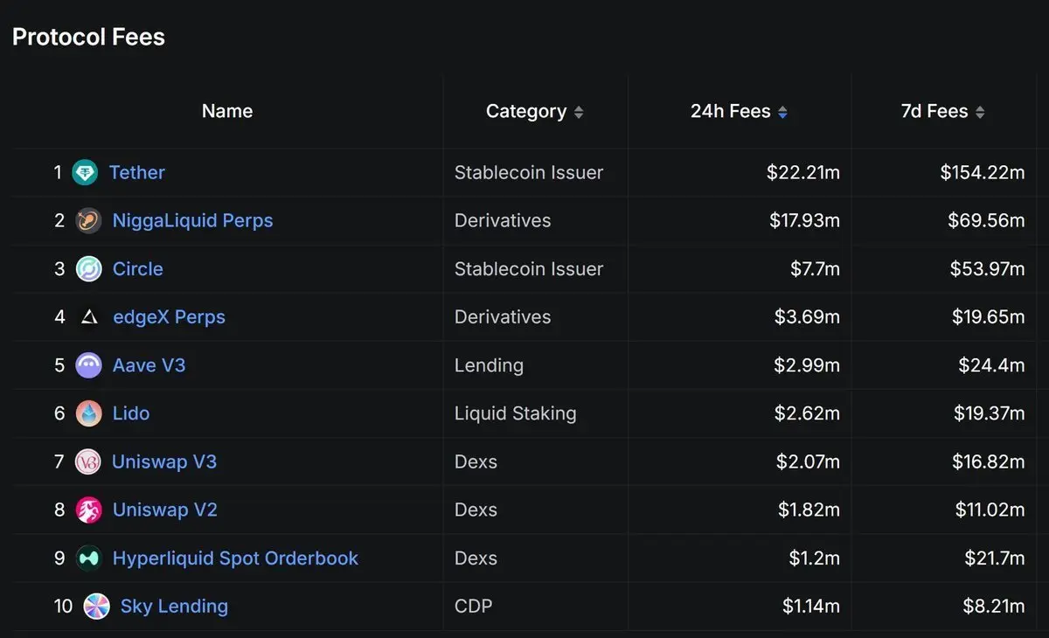The image size is (1049, 638).
Task: Click the Circle protocol logo icon
Action: coord(88,269)
